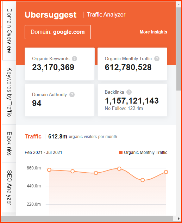182x223 pixels.
Task: Click the 612.8m organic visitors figure
Action: [x=57, y=137]
